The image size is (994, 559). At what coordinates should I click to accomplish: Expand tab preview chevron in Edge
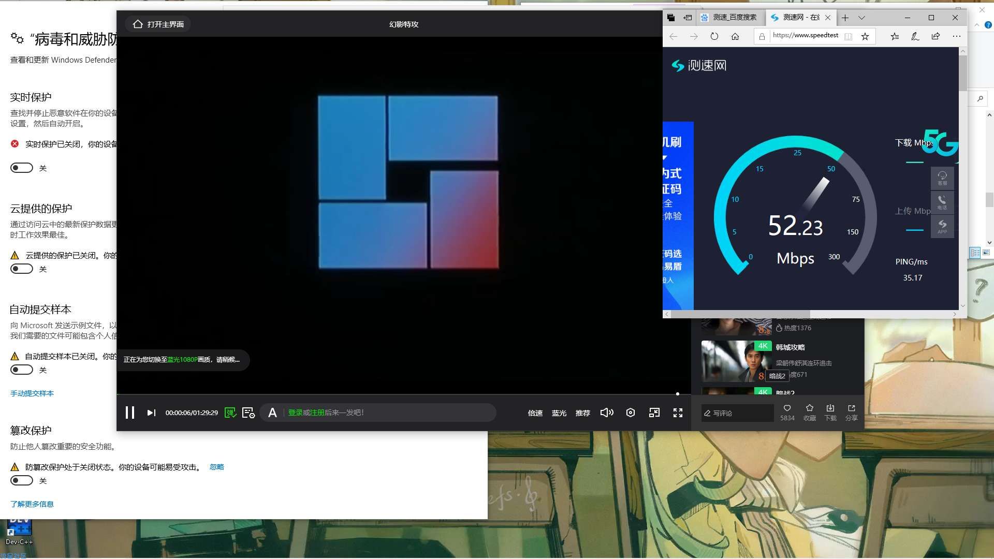coord(861,18)
